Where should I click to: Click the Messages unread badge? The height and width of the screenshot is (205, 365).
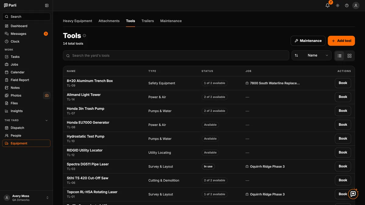pos(46,34)
